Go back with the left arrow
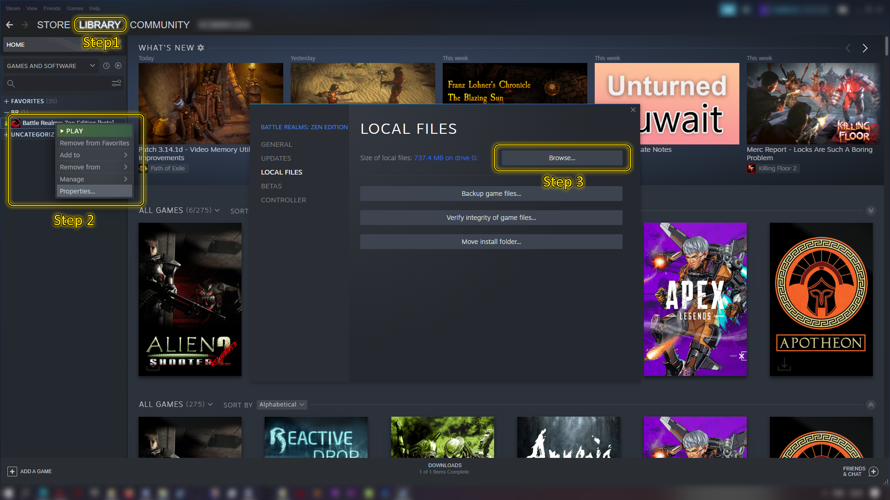890x500 pixels. 9,25
